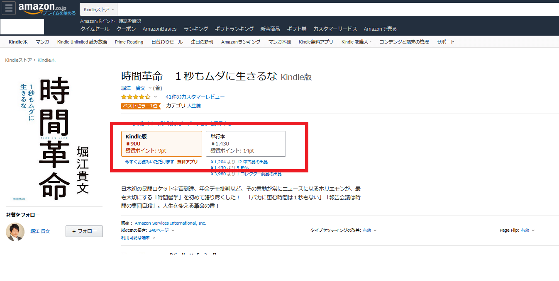Select the 単行本 ¥1,430 format box
The width and height of the screenshot is (559, 281).
coord(246,144)
